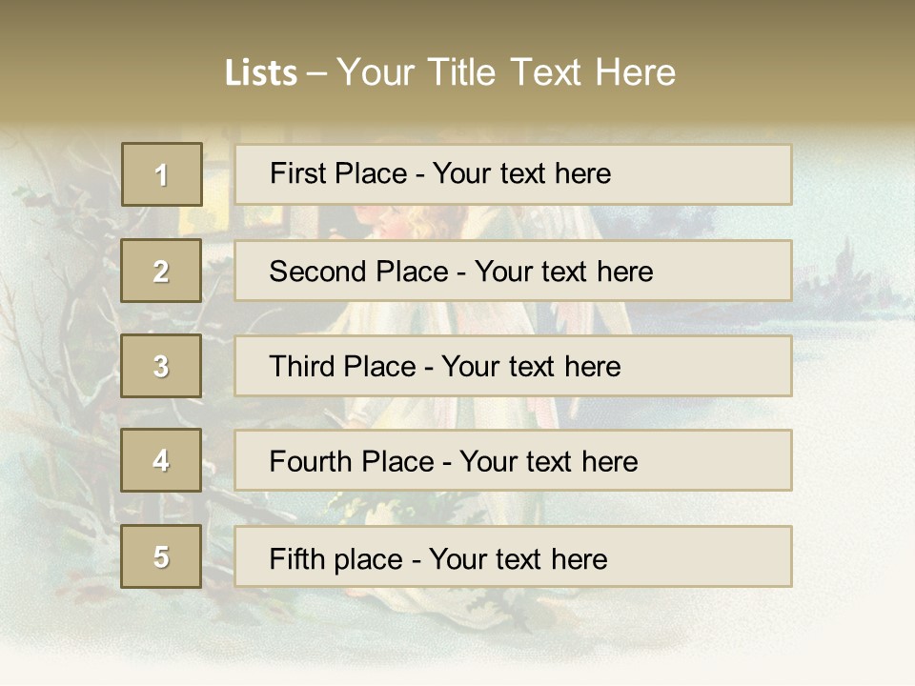The width and height of the screenshot is (915, 686).
Task: Click the number 3 box
Action: pos(161,366)
